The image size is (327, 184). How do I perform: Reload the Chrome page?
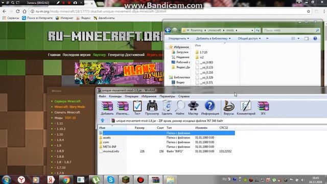(x=18, y=11)
